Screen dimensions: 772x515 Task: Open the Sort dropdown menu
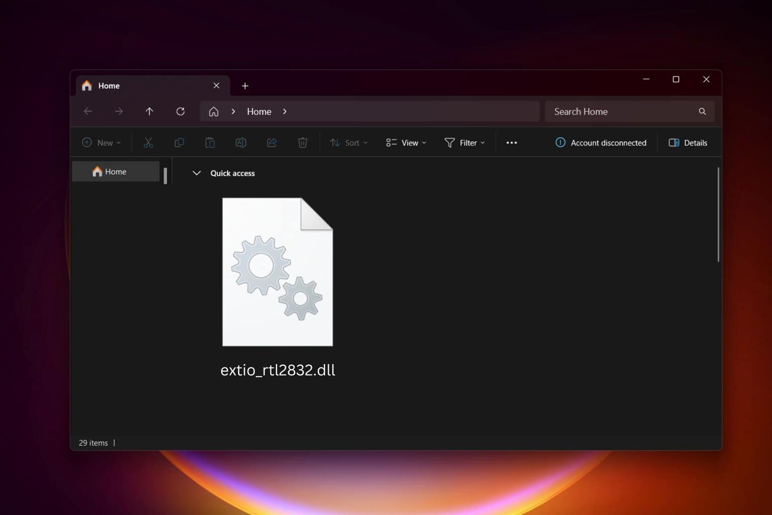tap(349, 143)
